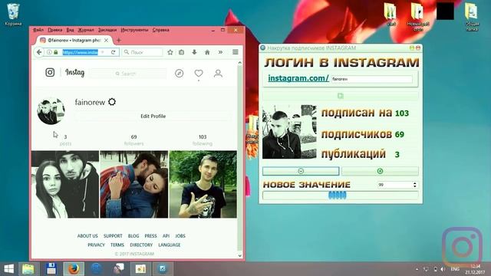Click Firefox URL address field
This screenshot has width=491, height=276.
(x=80, y=52)
